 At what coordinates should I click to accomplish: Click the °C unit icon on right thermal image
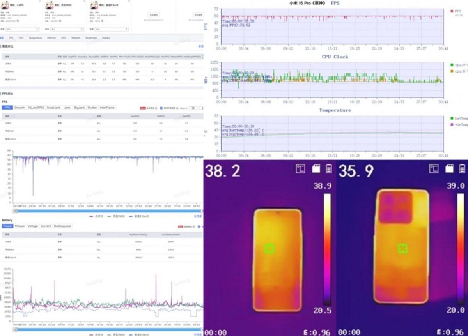434,169
